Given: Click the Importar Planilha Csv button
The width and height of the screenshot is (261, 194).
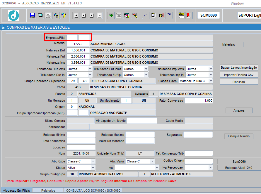Looking at the screenshot, I should click(x=239, y=75).
